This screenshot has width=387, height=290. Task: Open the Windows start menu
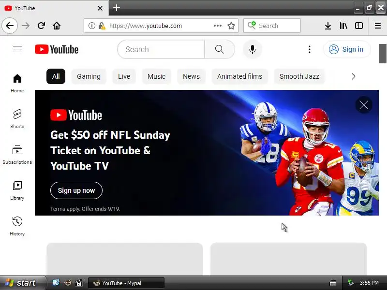(x=22, y=283)
